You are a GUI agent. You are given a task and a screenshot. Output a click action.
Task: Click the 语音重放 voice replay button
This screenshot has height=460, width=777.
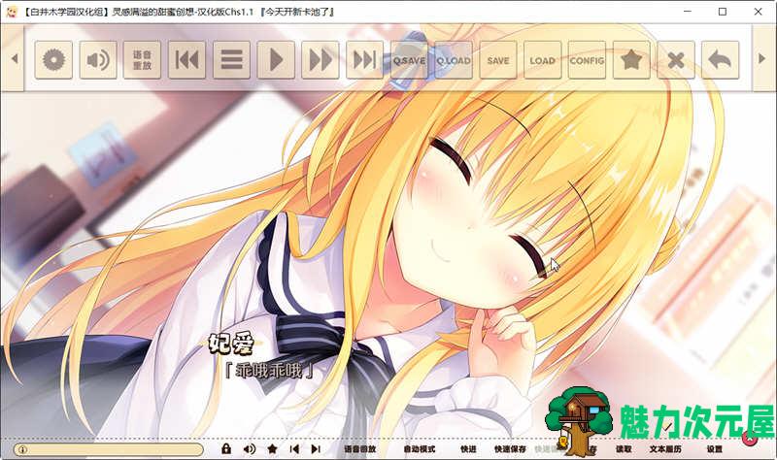coord(142,60)
